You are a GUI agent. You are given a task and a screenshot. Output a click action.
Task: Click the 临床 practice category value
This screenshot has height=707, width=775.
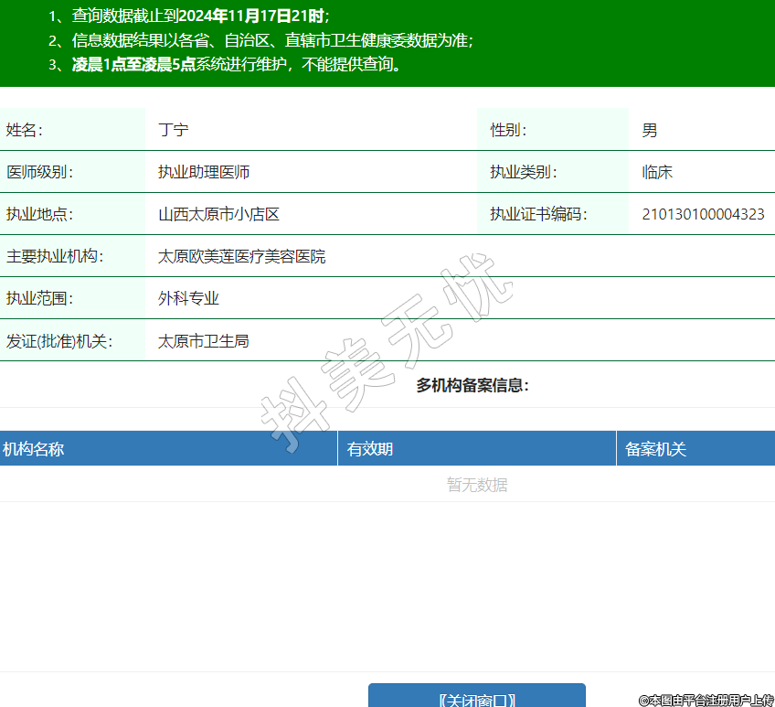(657, 172)
